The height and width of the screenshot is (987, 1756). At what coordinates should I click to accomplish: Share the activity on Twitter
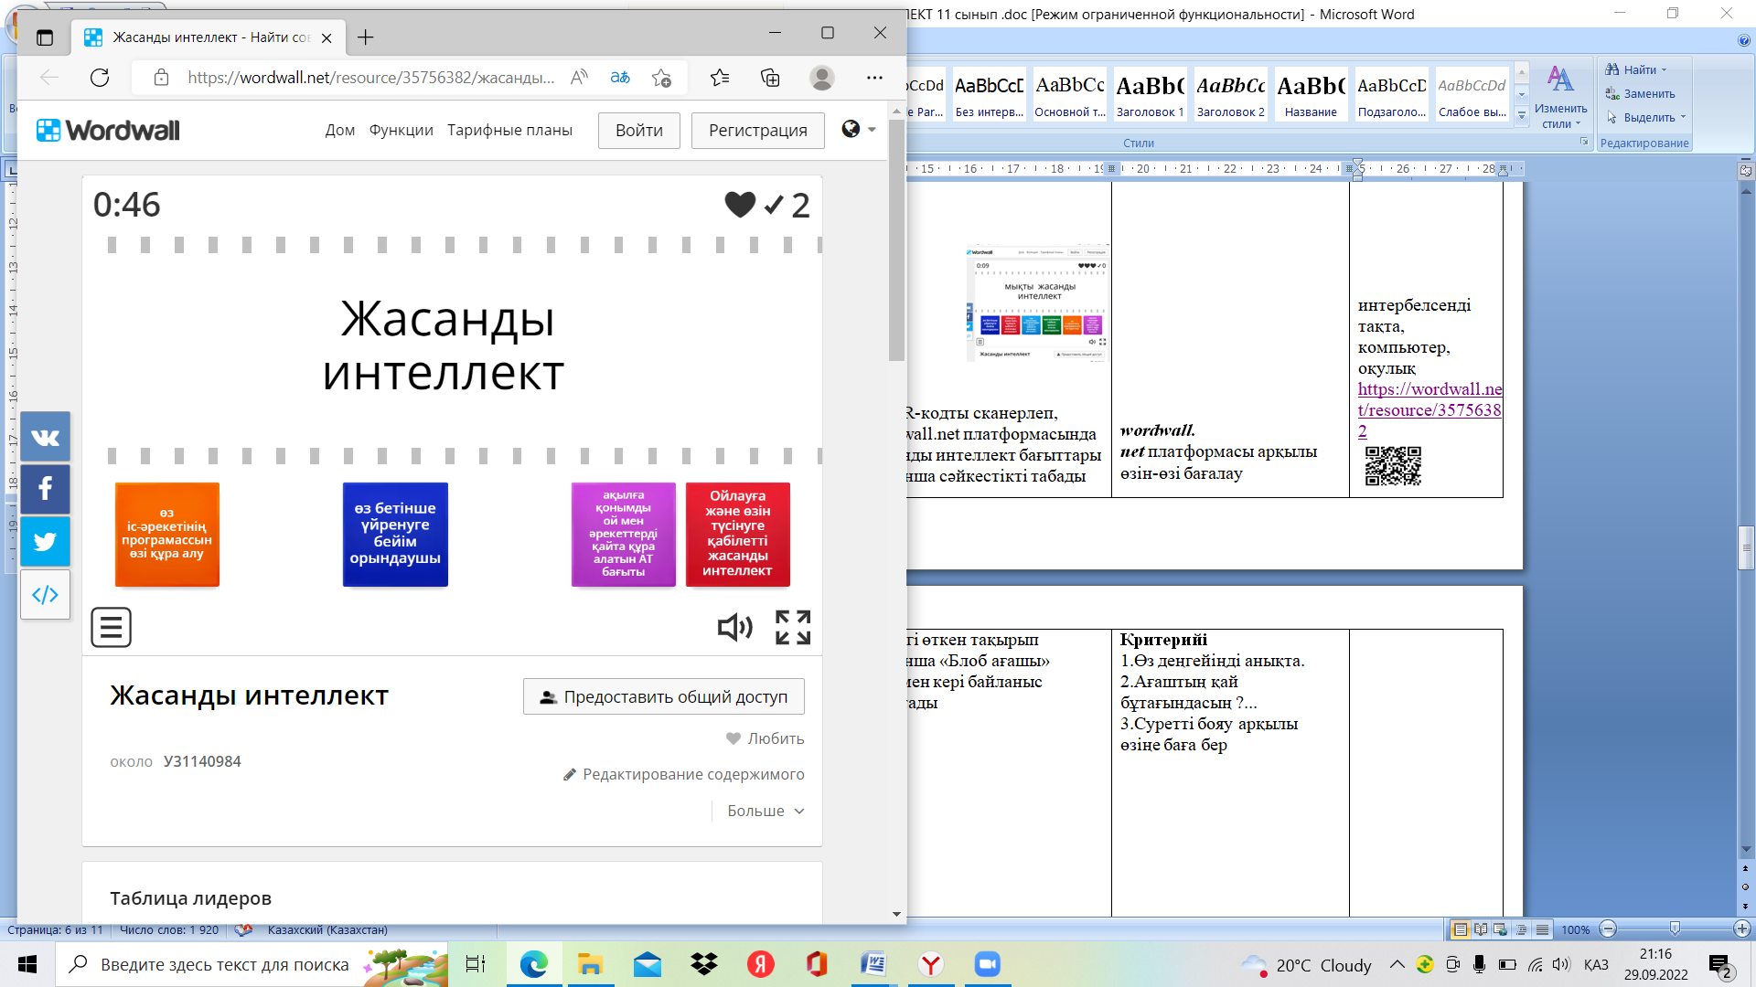tap(45, 541)
